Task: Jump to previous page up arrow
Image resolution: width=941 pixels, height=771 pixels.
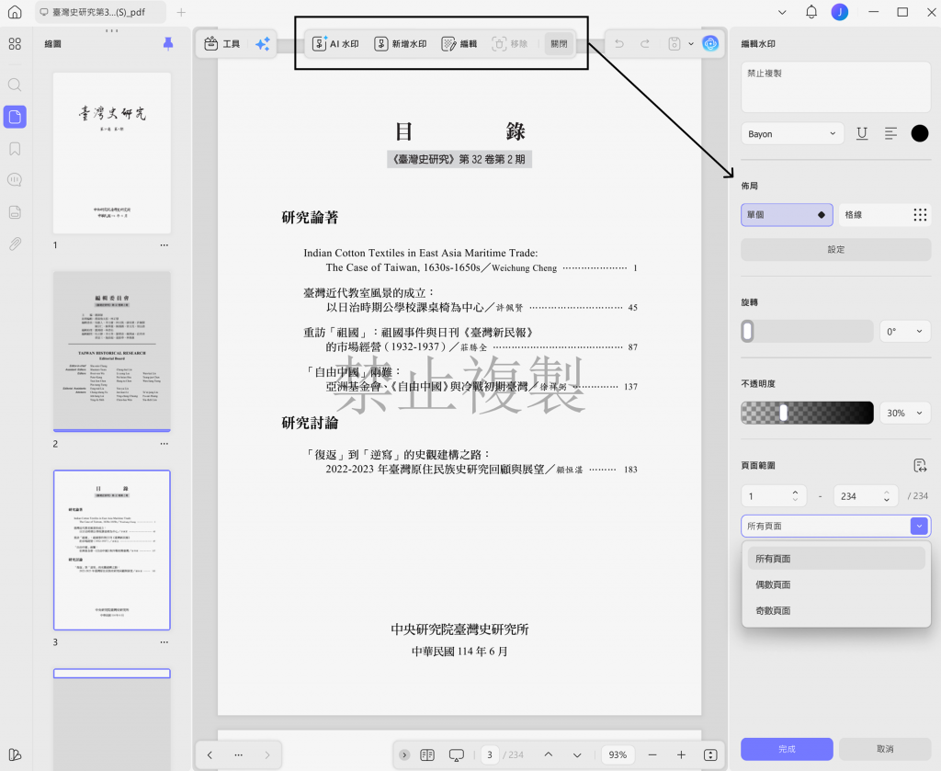Action: (x=548, y=754)
